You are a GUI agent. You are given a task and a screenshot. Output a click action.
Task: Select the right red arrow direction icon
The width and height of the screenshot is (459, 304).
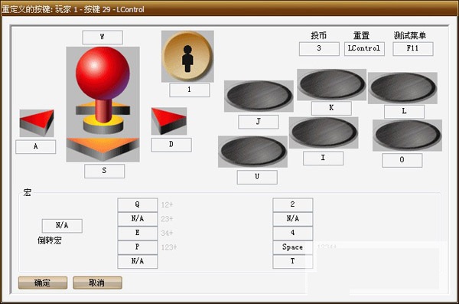pyautogui.click(x=169, y=121)
